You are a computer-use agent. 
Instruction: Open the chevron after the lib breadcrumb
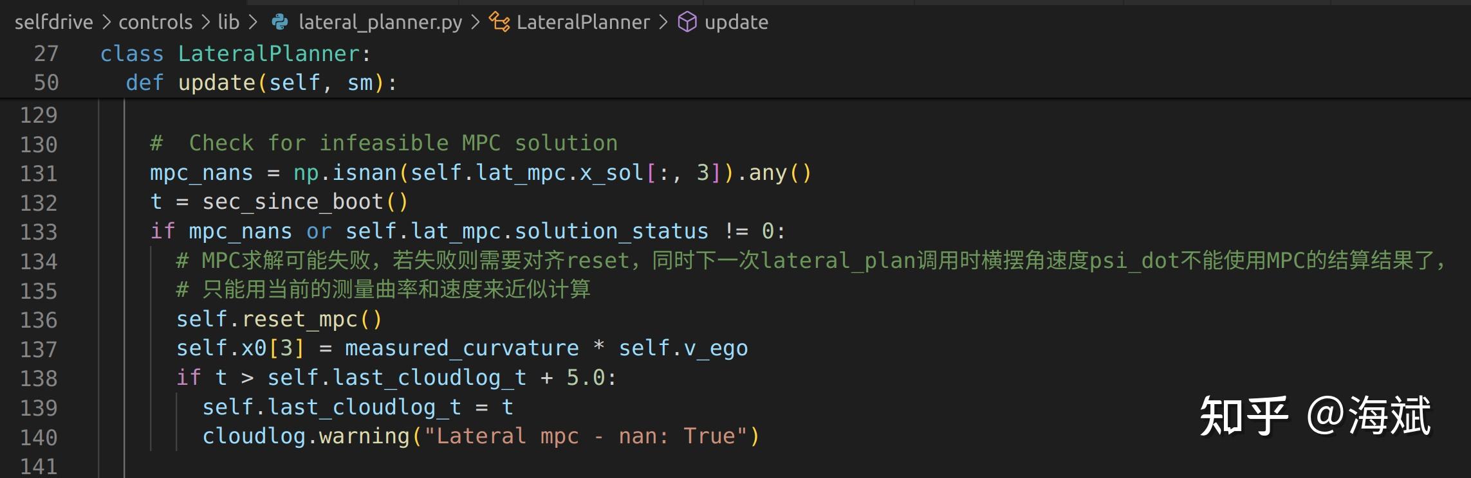click(x=254, y=21)
